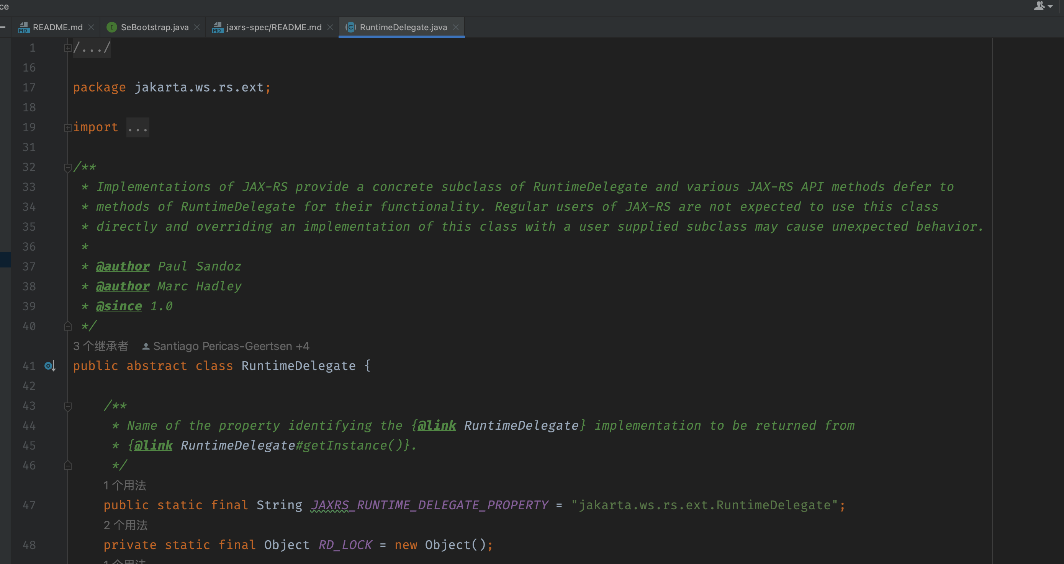The image size is (1064, 564).
Task: Switch to the SeBootstrap.java tab
Action: (154, 27)
